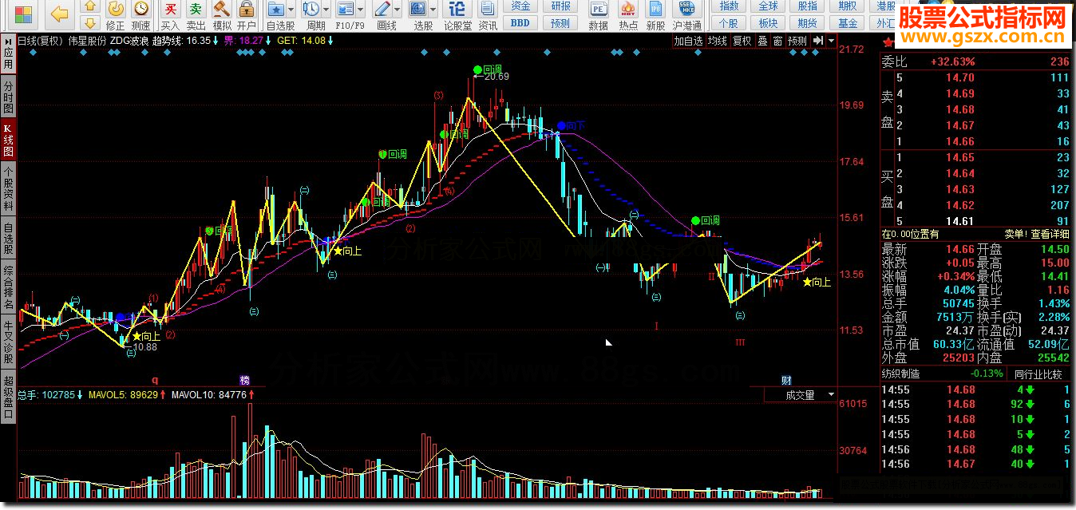Viewport: 1076px width, 510px height.
Task: Open the 自选股 star folder icon
Action: click(x=276, y=10)
